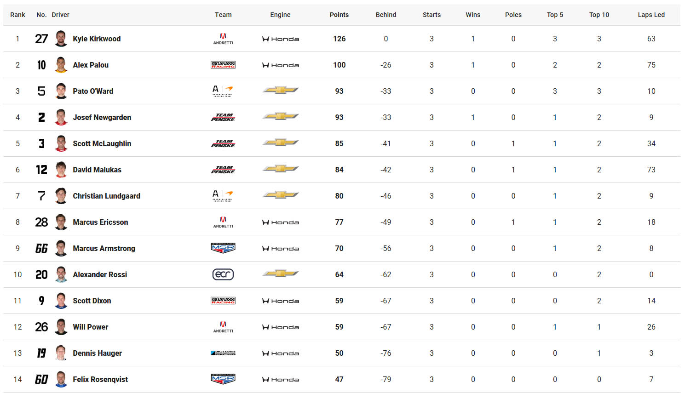685x393 pixels.
Task: Click the MSR logo next to Marcus Armstrong
Action: tap(223, 248)
